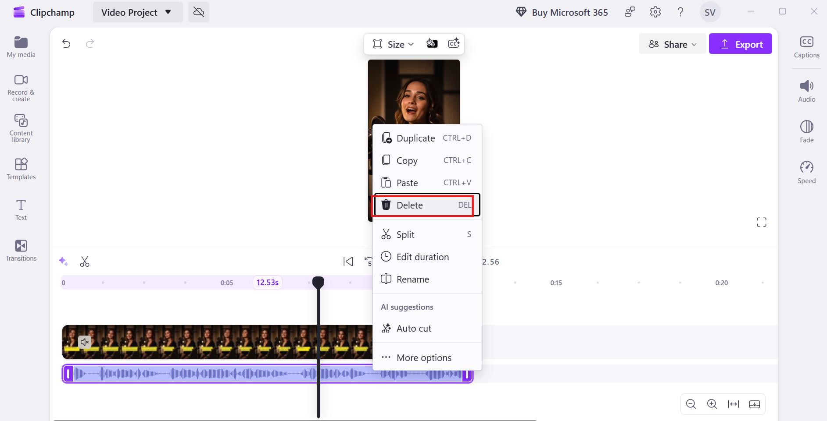Click the undo arrow
827x421 pixels.
tap(66, 43)
